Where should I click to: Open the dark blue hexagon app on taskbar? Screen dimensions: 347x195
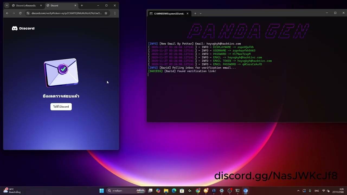[x=214, y=191]
